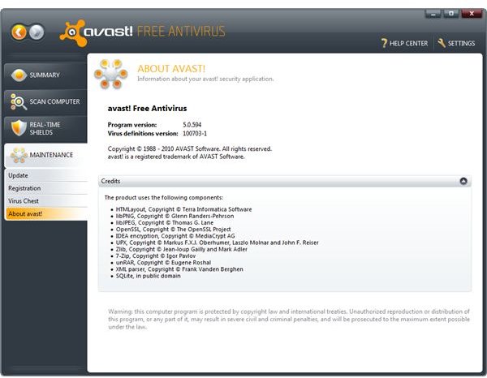Click the program version 5.0.594 value

click(x=192, y=125)
